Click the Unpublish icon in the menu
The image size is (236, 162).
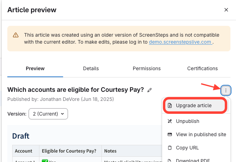170,121
